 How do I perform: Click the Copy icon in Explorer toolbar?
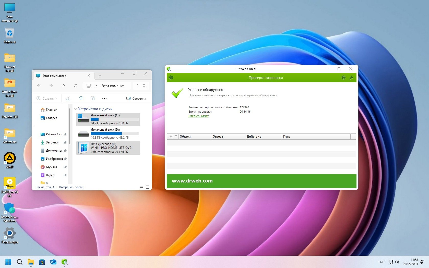[x=80, y=98]
